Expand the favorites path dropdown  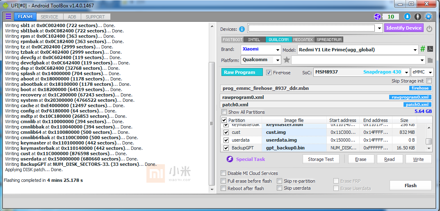tap(423, 60)
